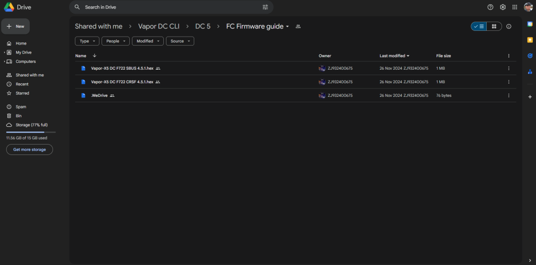Open Google Calendar side panel icon
This screenshot has width=536, height=265.
click(530, 24)
